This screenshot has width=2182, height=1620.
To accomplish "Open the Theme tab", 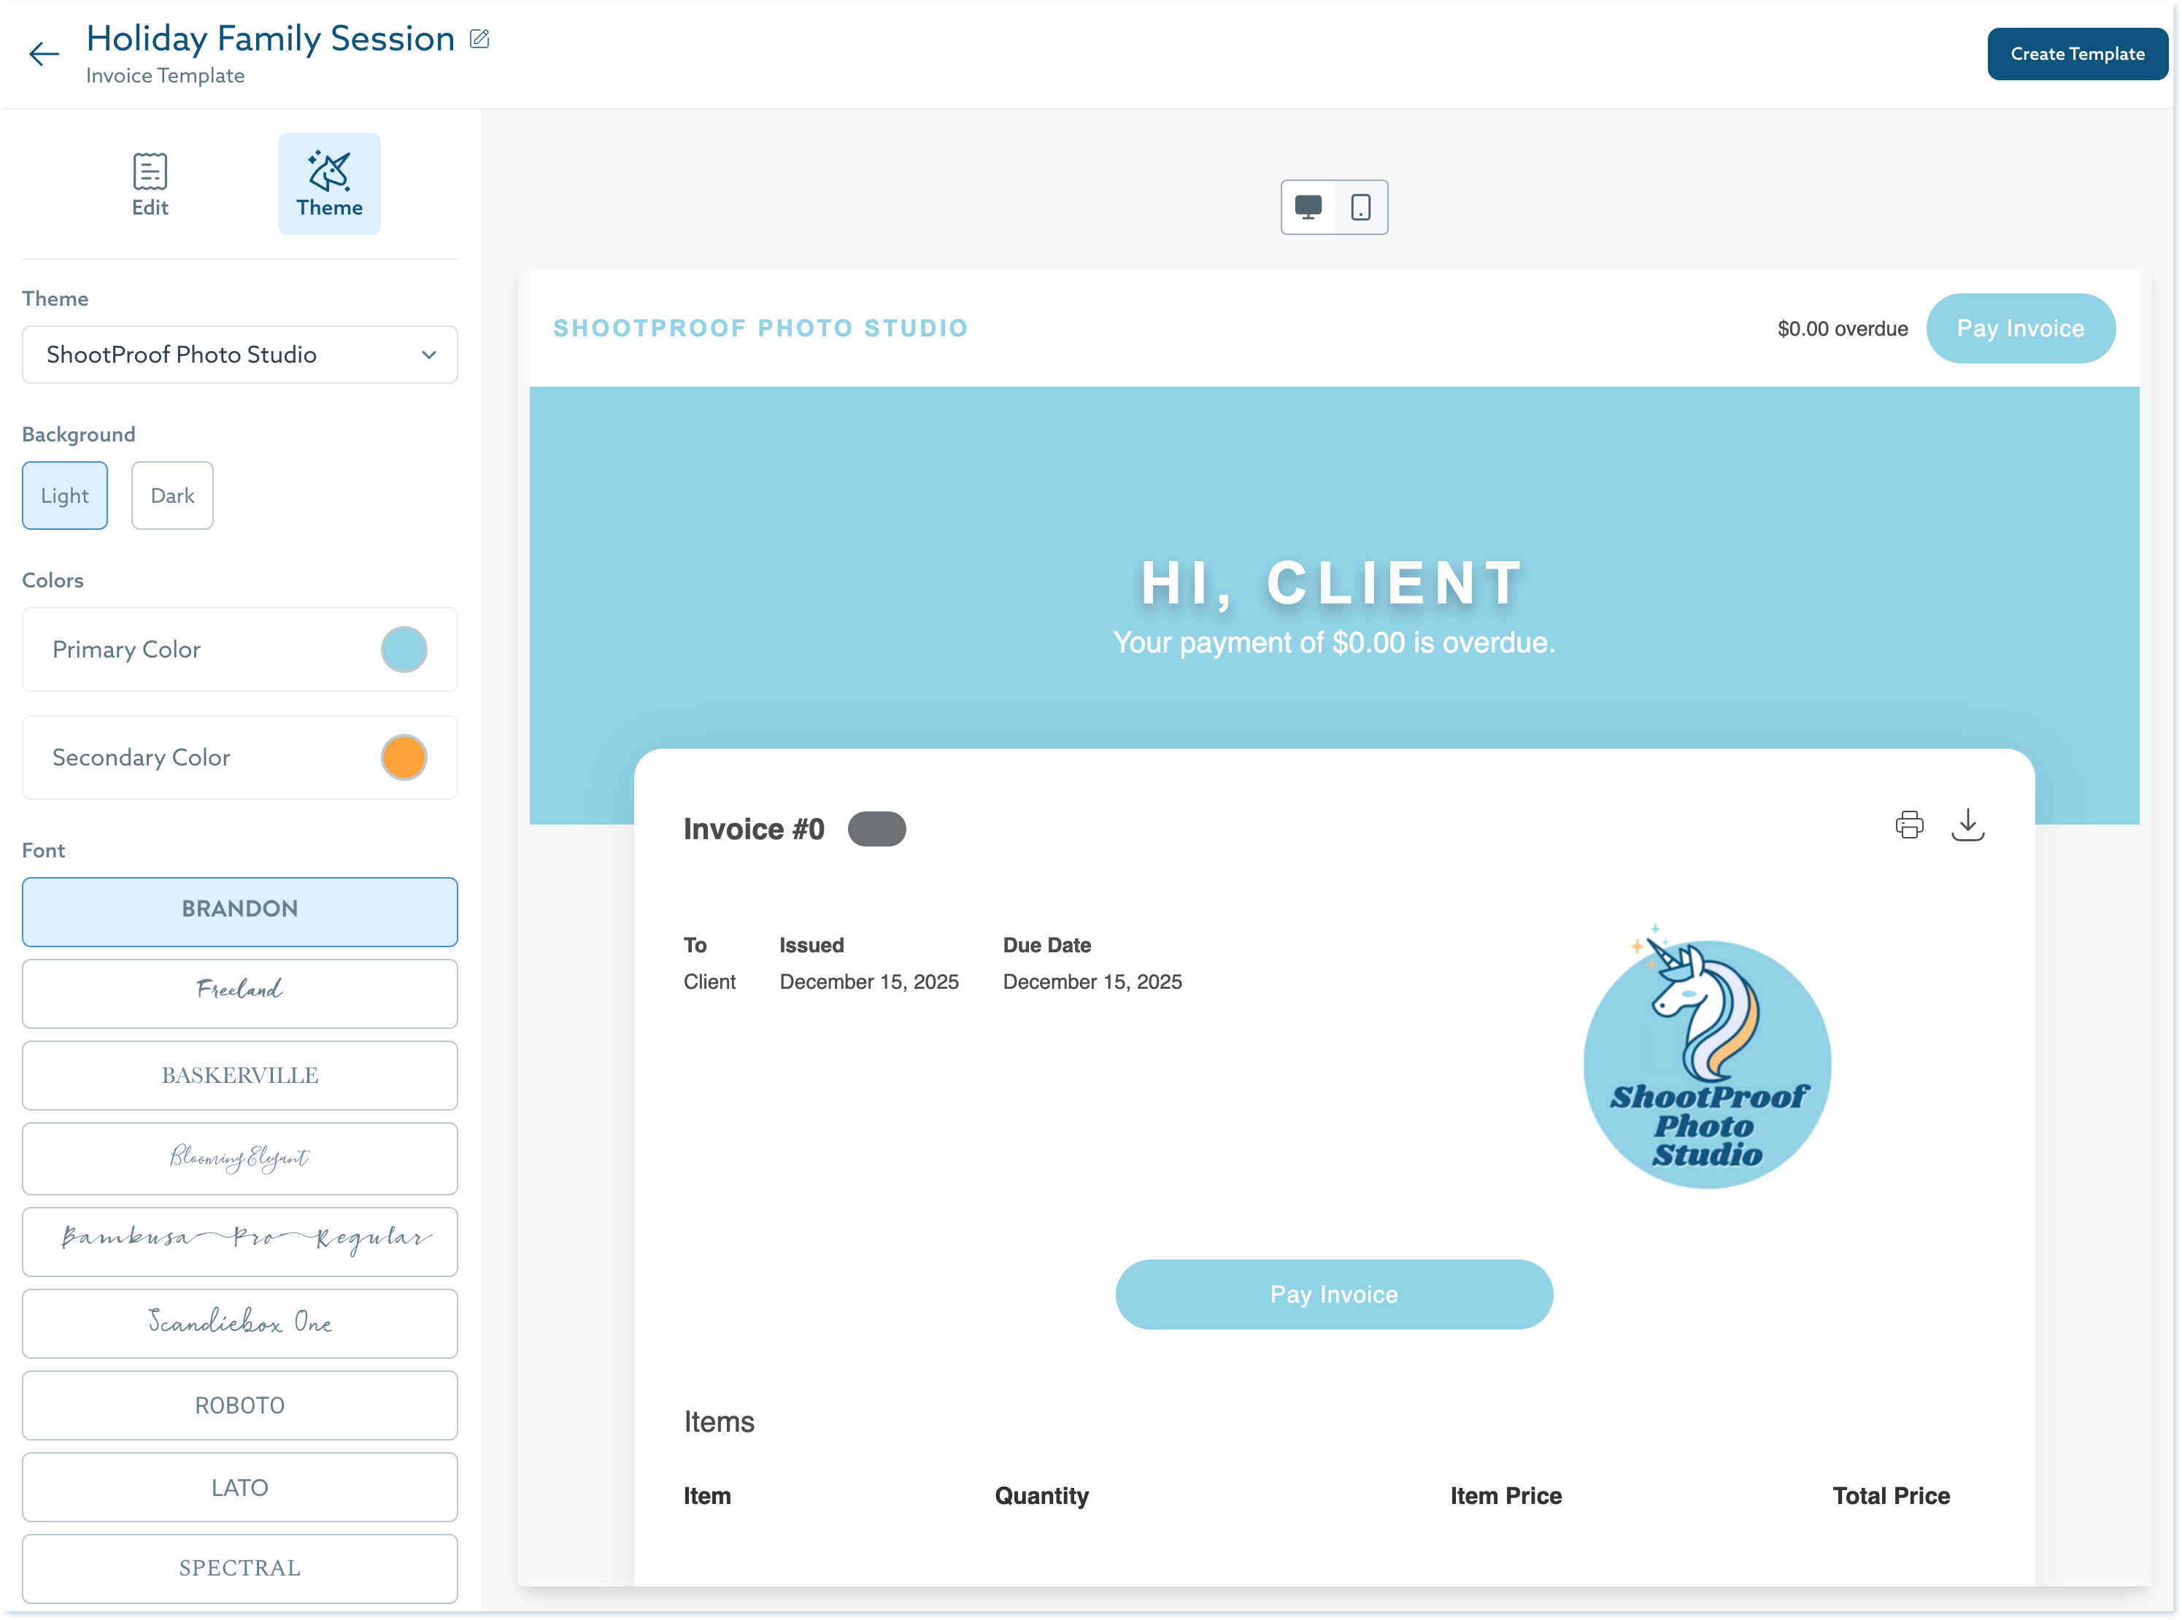I will [330, 185].
